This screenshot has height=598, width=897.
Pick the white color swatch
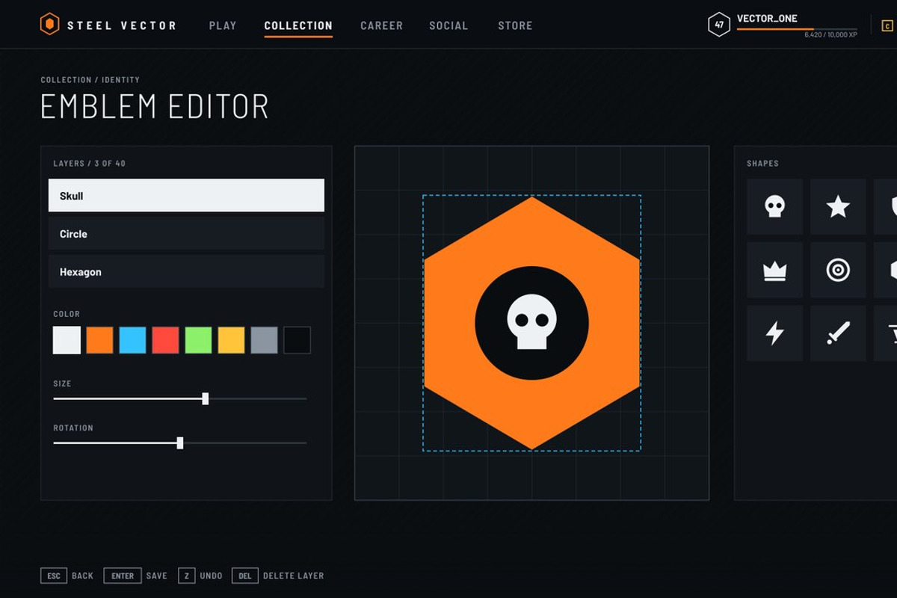67,340
